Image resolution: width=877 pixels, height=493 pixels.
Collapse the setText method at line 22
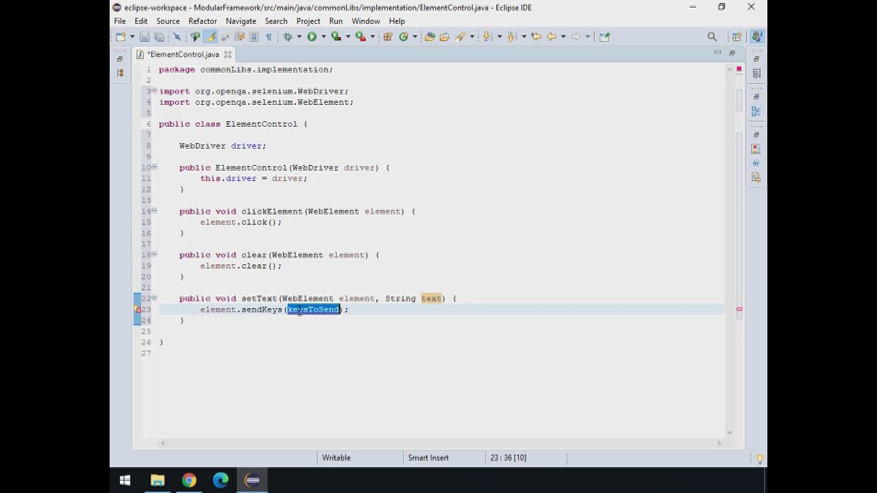click(x=154, y=299)
